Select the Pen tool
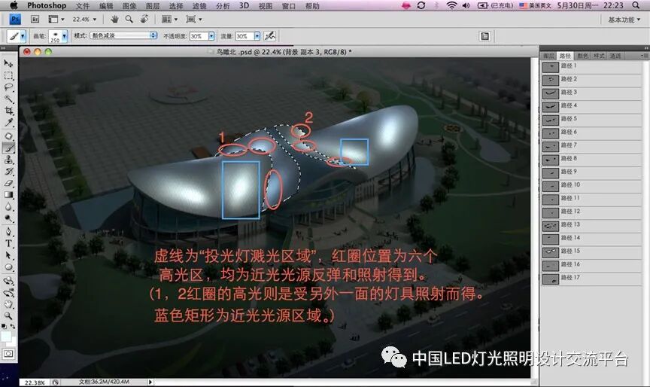650x387 pixels. 8,231
